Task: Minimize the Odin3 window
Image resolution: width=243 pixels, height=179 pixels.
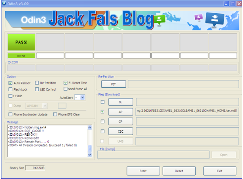Action: click(x=226, y=4)
